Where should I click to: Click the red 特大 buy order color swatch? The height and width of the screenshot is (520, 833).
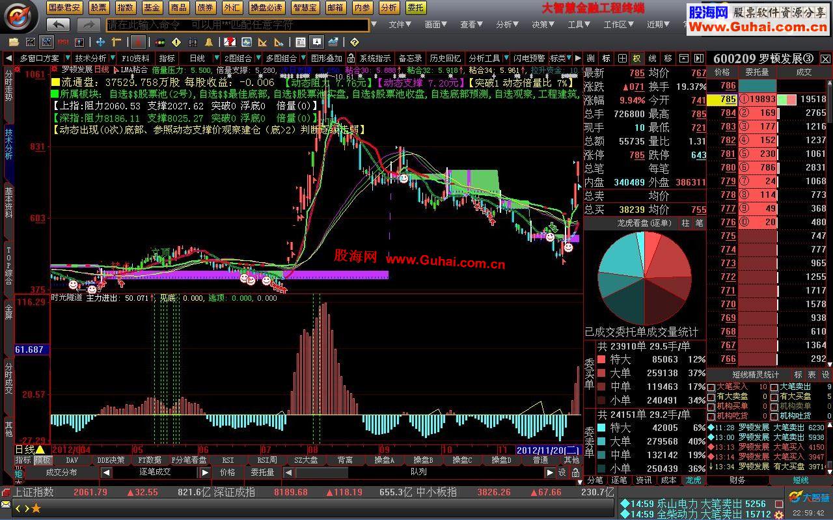click(x=601, y=359)
